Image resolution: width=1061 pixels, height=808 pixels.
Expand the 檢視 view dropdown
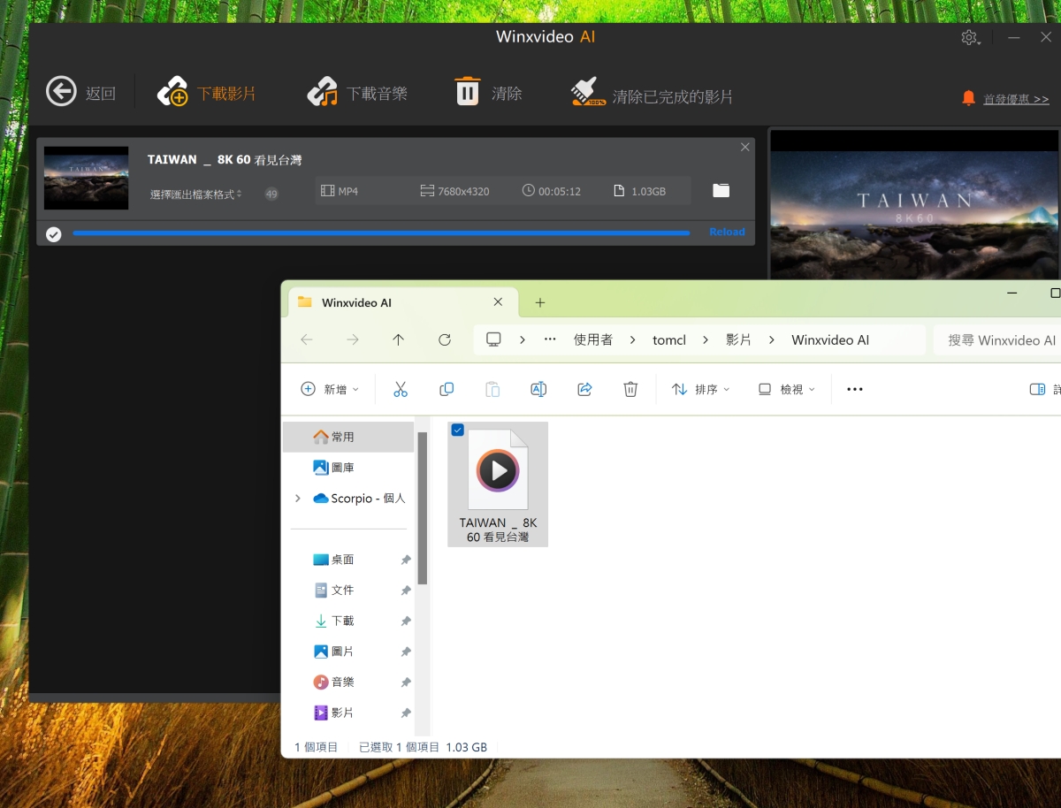(x=787, y=389)
